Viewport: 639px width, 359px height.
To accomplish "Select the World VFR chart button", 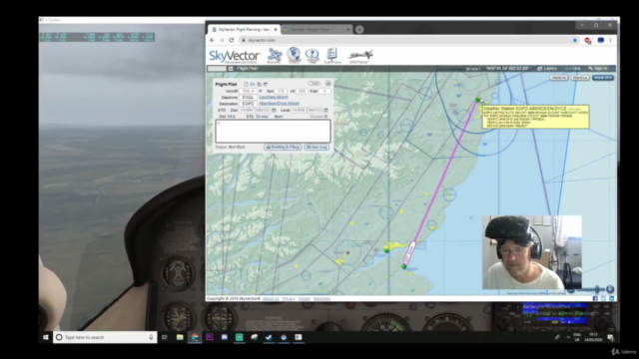I will coord(603,78).
